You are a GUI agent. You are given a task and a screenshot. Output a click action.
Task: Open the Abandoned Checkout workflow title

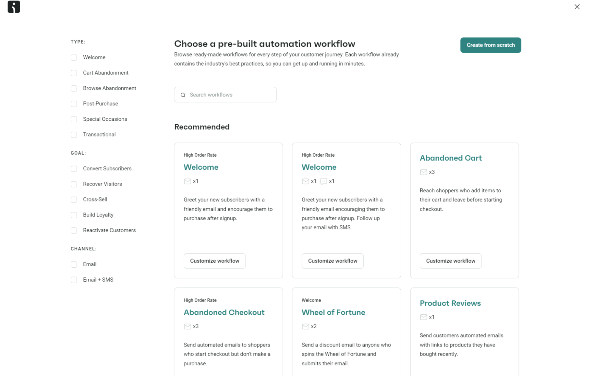[x=224, y=312]
